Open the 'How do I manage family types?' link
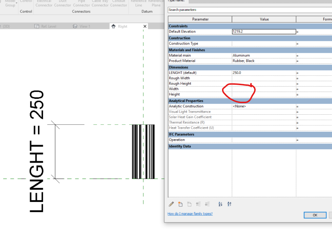Image resolution: width=332 pixels, height=242 pixels. [x=190, y=214]
